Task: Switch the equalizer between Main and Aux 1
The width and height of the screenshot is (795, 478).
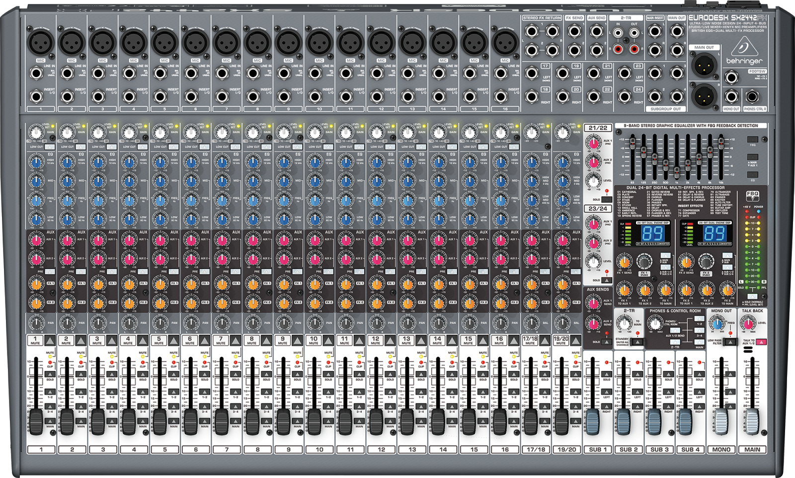Action: point(753,157)
